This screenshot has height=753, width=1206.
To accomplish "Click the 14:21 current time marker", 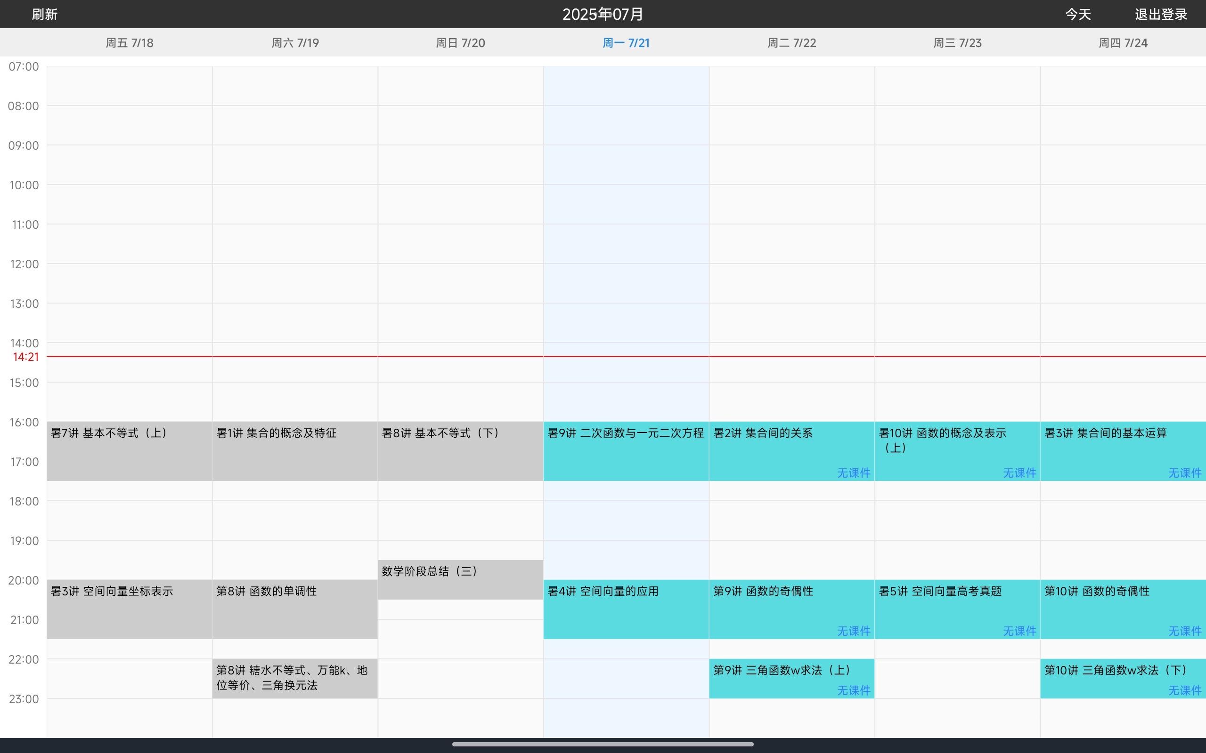I will click(x=25, y=357).
